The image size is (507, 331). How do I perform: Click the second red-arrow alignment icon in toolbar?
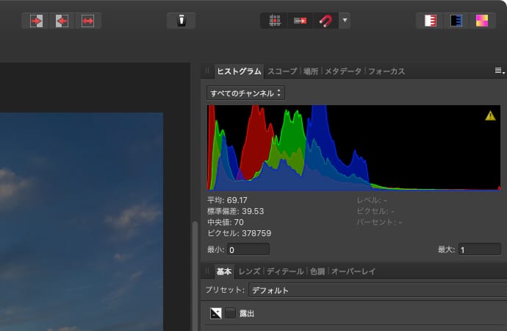tap(62, 21)
